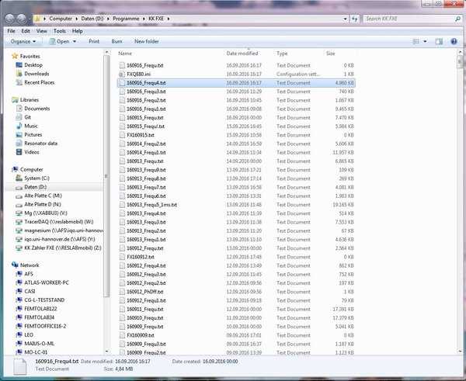
Task: Select the FXQE80.ini configuration file
Action: point(236,74)
